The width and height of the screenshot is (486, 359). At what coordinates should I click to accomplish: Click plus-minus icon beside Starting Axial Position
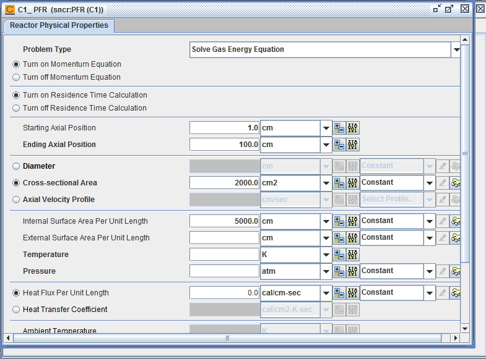pos(339,128)
